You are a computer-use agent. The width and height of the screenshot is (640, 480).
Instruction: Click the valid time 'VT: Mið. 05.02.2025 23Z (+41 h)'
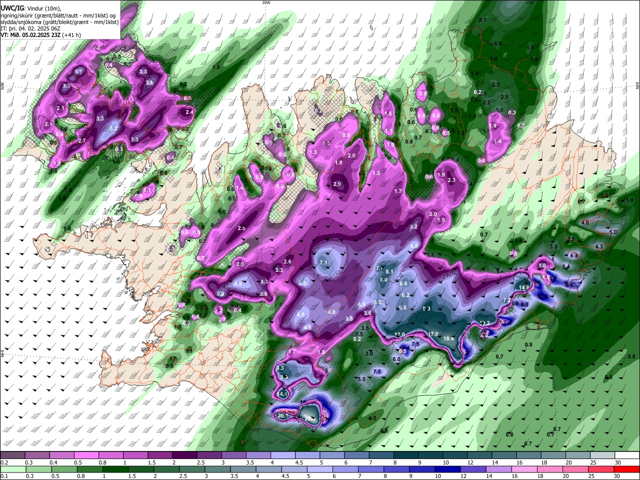[x=40, y=35]
